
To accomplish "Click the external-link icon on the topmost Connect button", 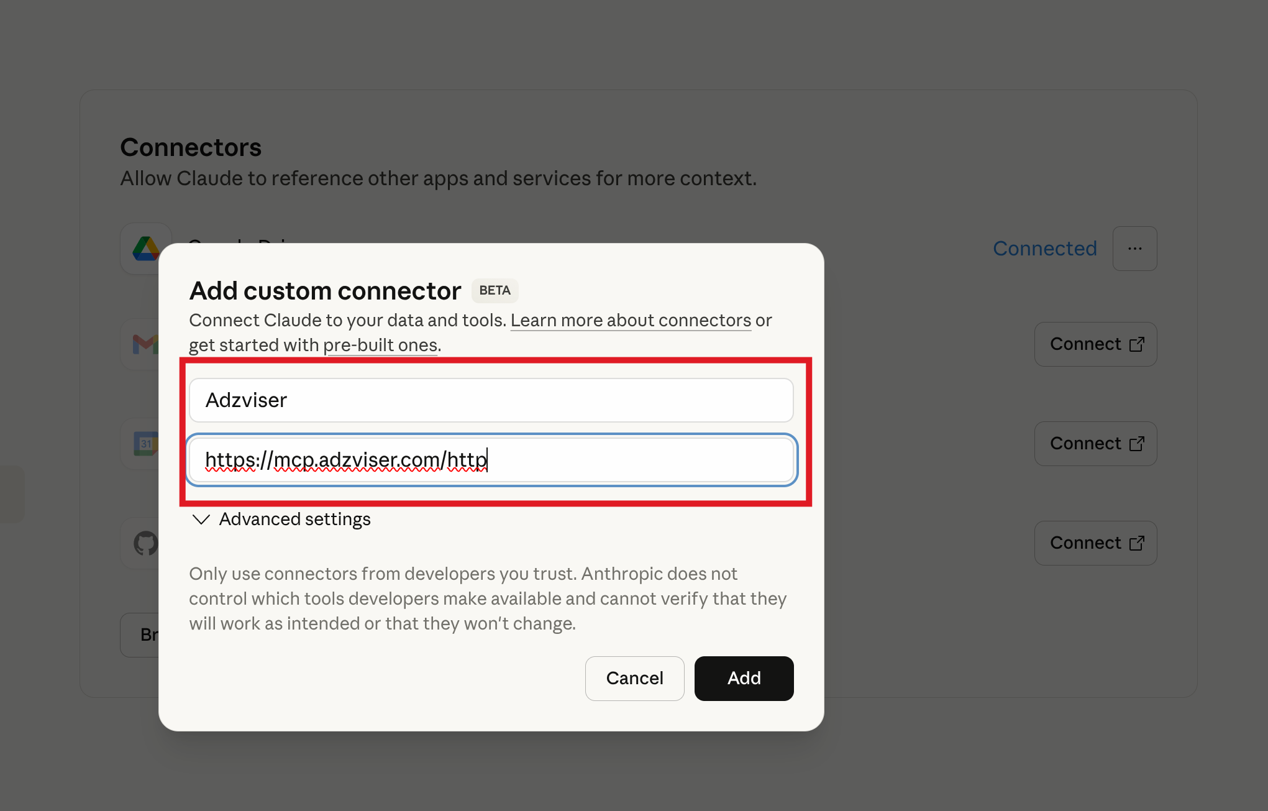I will point(1138,344).
